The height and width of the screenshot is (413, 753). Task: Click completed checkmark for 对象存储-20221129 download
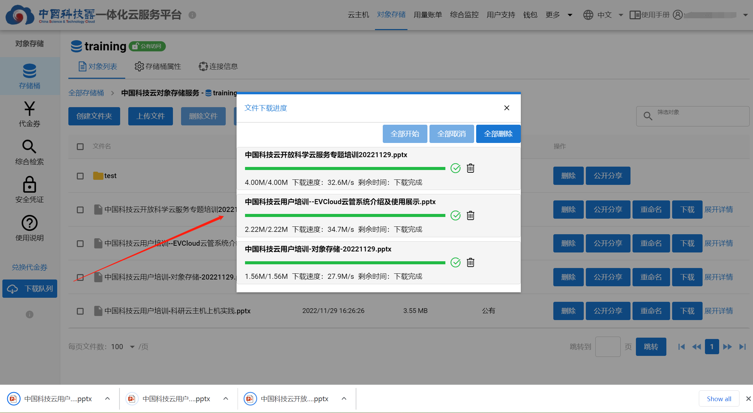(x=456, y=262)
